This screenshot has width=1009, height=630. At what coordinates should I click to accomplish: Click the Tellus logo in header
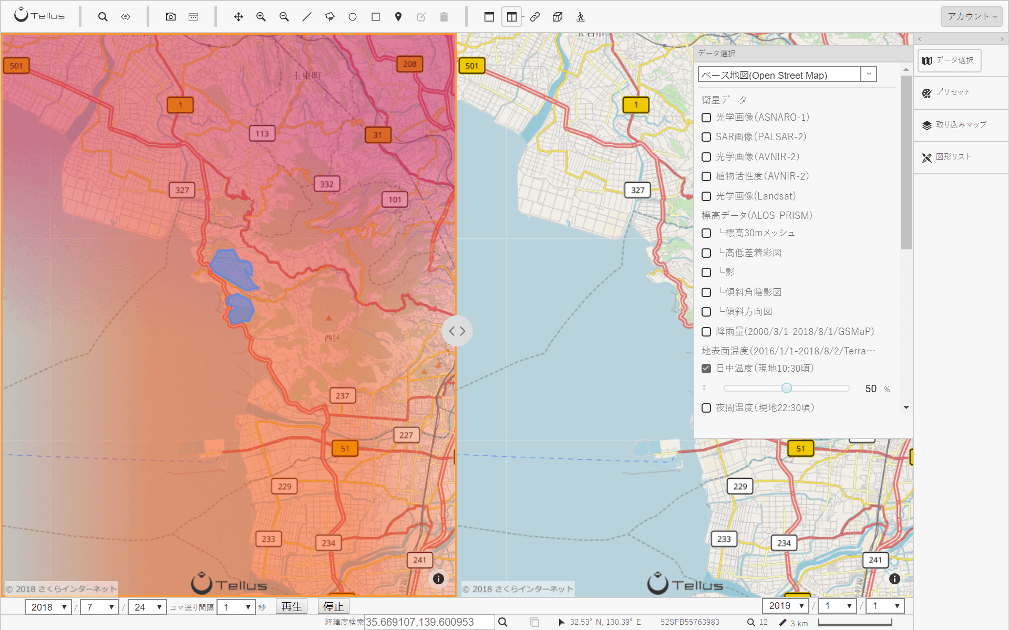[39, 15]
